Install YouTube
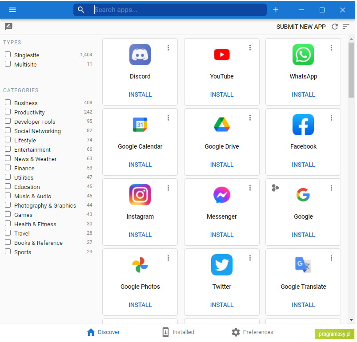The width and height of the screenshot is (357, 342). 222,94
